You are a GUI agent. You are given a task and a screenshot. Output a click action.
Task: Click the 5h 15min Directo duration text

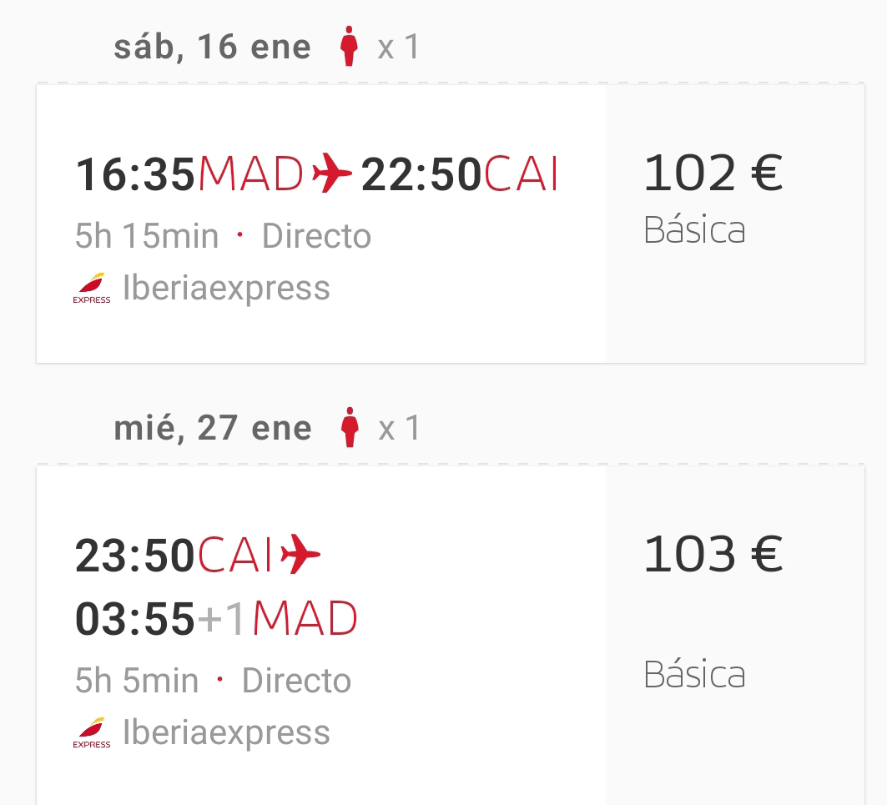tap(223, 236)
